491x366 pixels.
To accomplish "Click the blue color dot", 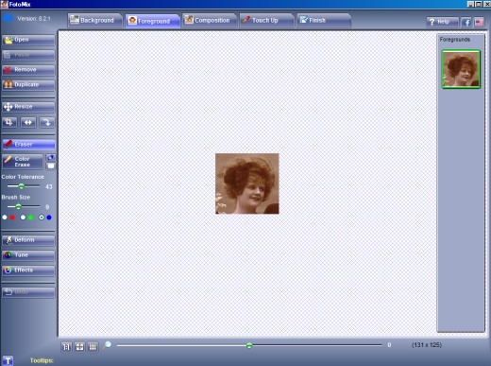I will click(x=49, y=218).
